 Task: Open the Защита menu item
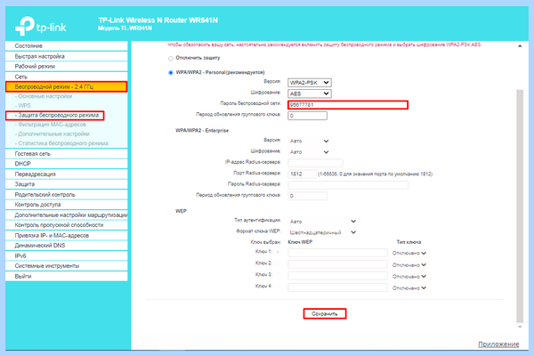pos(67,184)
